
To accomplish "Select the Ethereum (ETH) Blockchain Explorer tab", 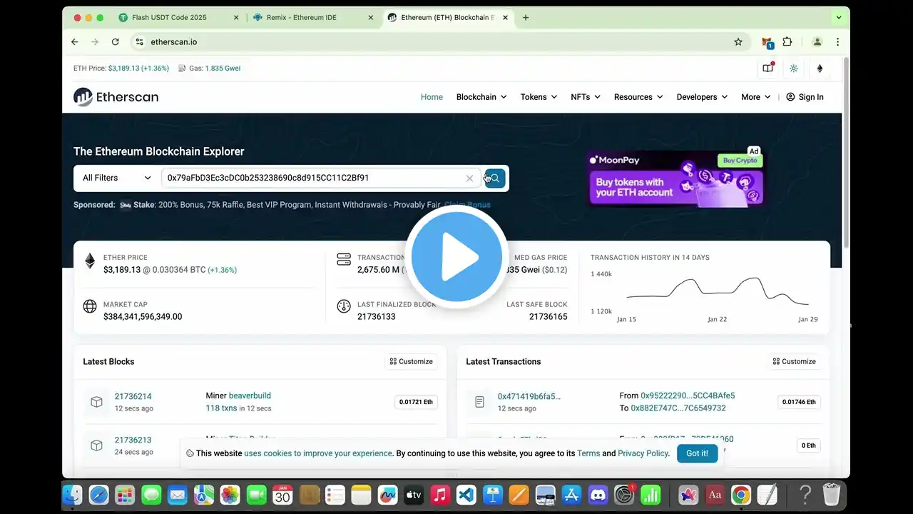I will [448, 18].
